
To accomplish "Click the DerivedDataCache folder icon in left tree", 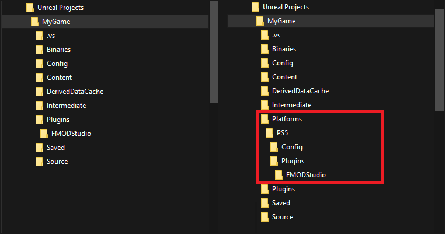I will pyautogui.click(x=39, y=92).
